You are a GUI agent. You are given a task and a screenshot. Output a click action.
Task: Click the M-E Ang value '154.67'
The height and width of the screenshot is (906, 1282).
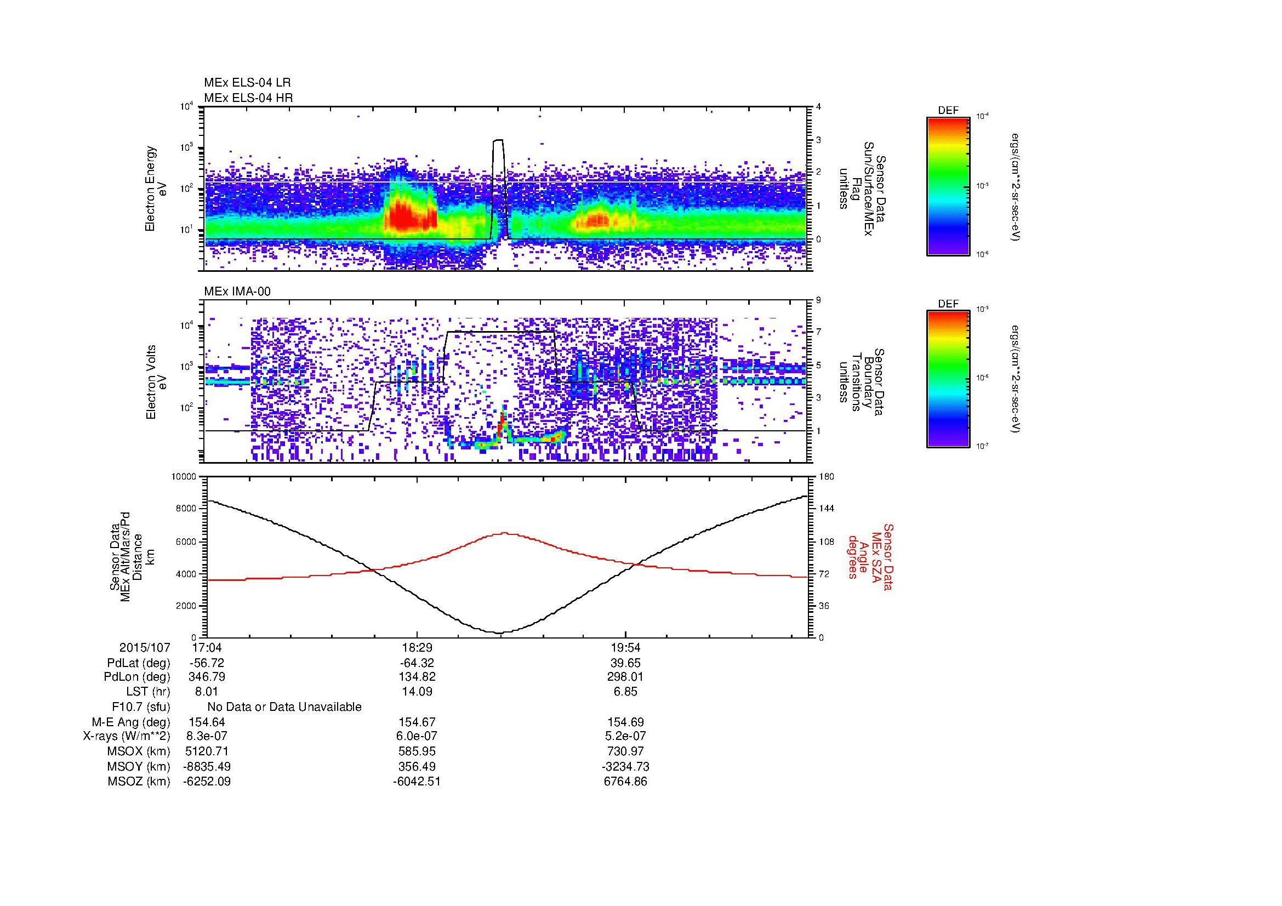tap(417, 722)
